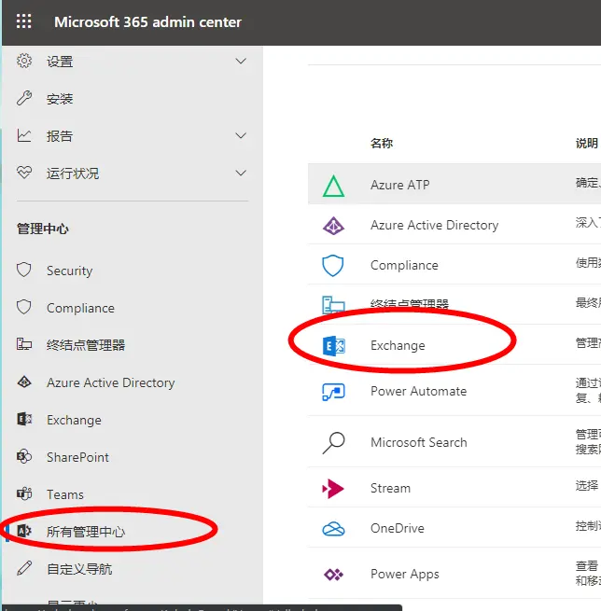This screenshot has height=611, width=601.
Task: Click the heart health icon
Action: (x=24, y=173)
